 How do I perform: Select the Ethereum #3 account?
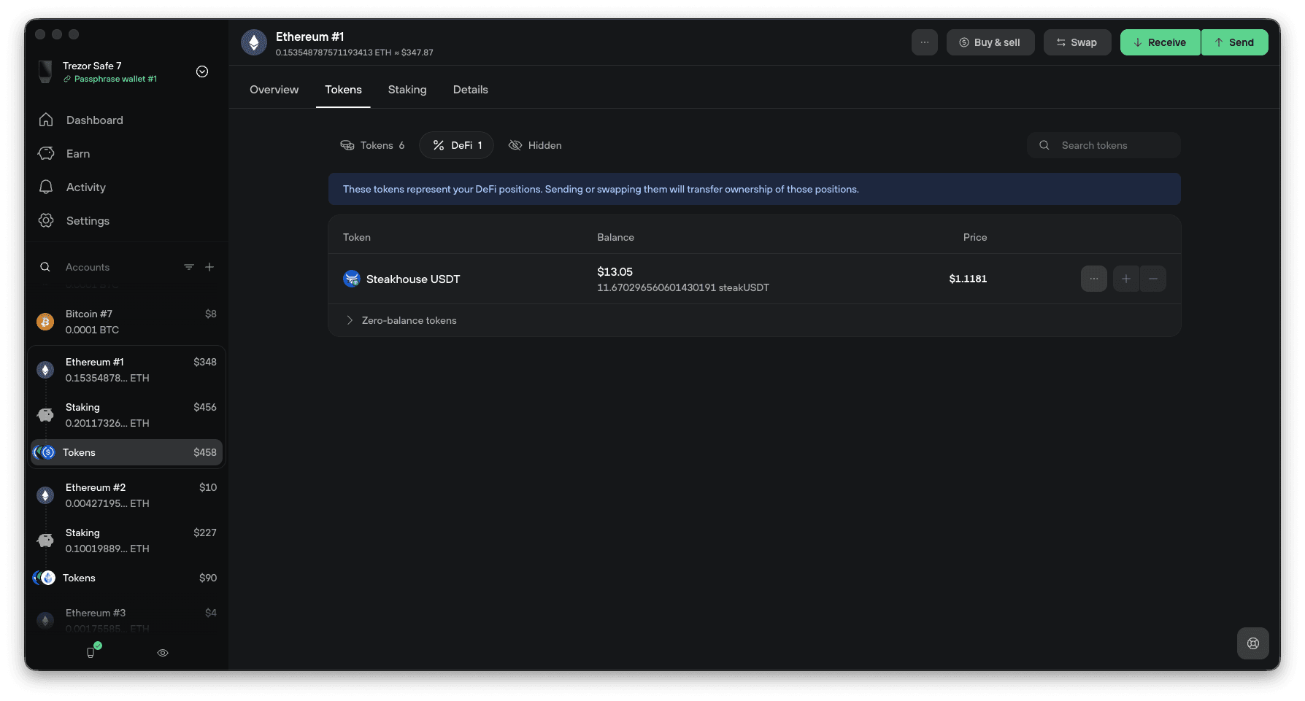coord(127,620)
